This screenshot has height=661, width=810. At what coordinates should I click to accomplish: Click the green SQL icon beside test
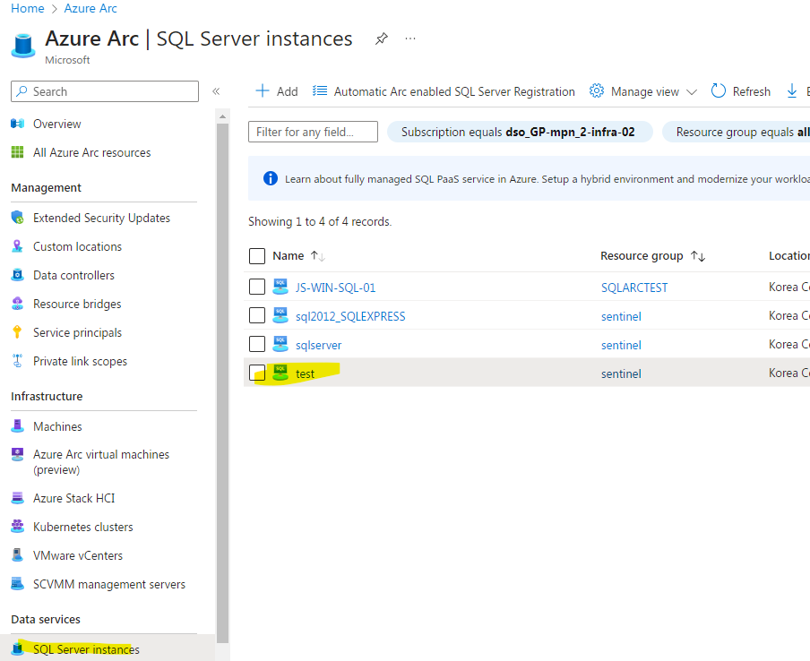pyautogui.click(x=280, y=373)
